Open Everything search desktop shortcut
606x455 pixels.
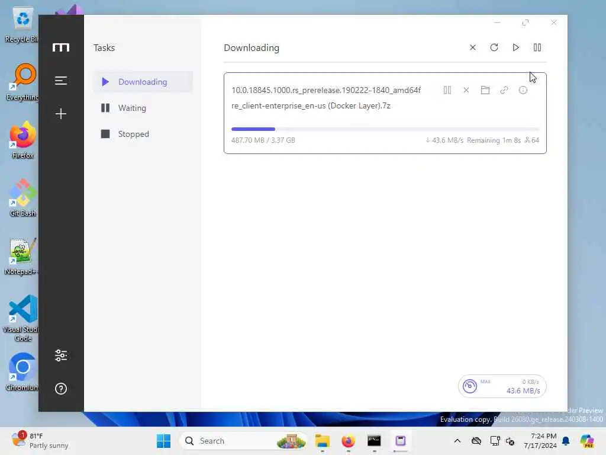pyautogui.click(x=22, y=82)
